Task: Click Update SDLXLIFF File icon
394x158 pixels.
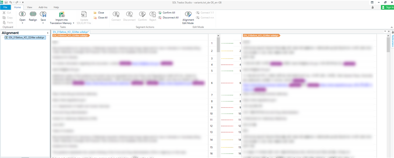Action: point(84,14)
